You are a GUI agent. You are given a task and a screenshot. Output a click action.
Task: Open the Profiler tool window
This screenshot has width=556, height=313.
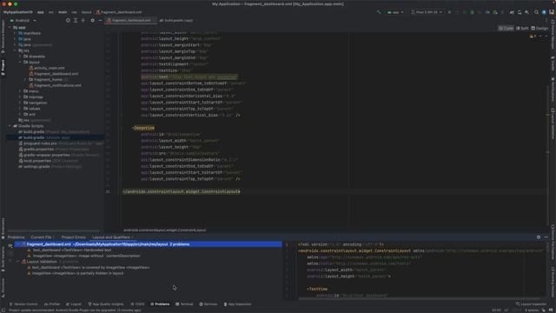pyautogui.click(x=52, y=304)
